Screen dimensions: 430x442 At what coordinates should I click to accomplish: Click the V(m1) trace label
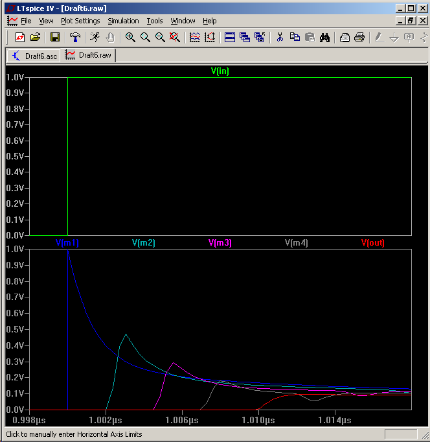pos(67,242)
